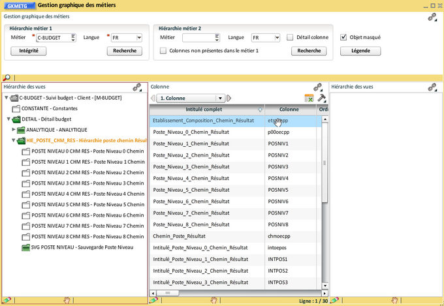Click the previous arrow beside 1. Colonne selector
This screenshot has width=444, height=306.
[x=153, y=99]
